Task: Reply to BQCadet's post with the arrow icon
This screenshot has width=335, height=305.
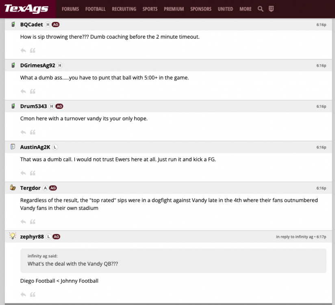Action: pyautogui.click(x=23, y=50)
